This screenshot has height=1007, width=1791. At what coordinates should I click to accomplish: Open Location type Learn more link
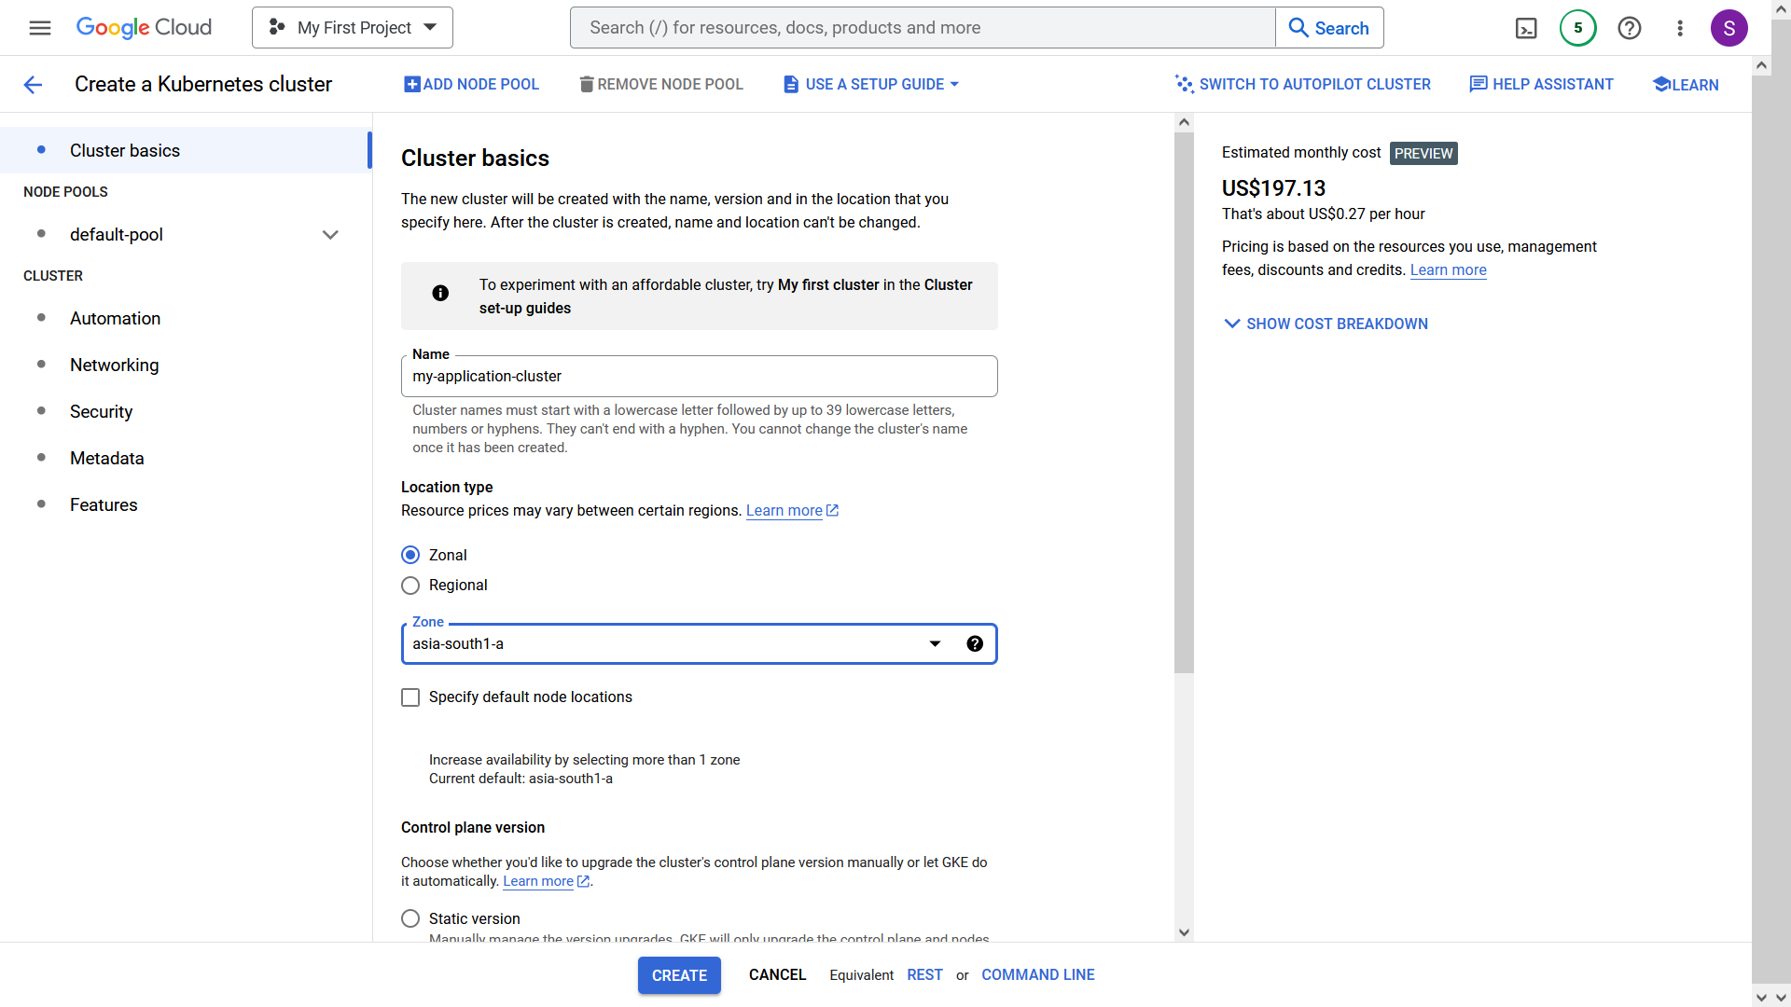[792, 511]
